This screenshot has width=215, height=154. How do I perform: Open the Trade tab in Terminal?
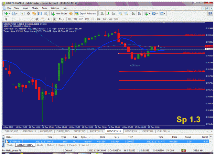pos(10,145)
